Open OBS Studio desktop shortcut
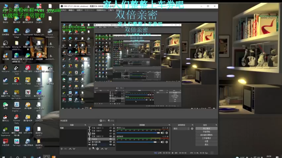The image size is (282, 158). tap(5, 44)
